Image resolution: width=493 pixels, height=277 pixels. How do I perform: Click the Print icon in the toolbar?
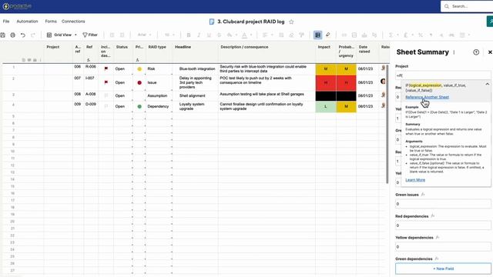12,35
